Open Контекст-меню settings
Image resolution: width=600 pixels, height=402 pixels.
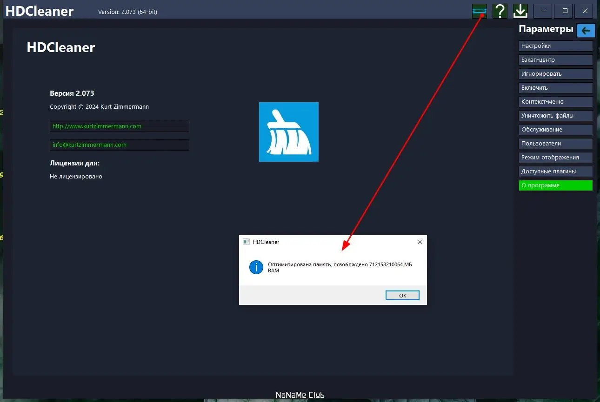[x=556, y=102]
